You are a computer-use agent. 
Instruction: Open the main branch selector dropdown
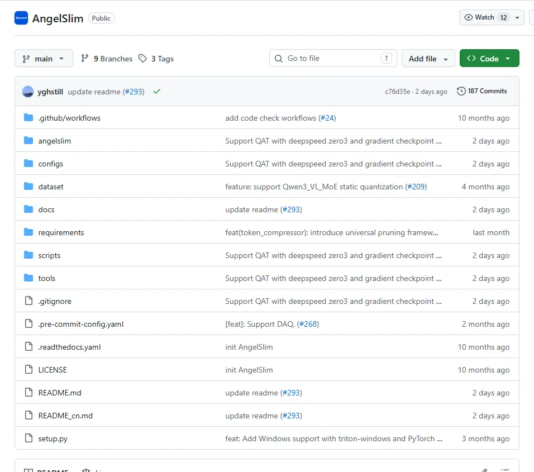44,59
